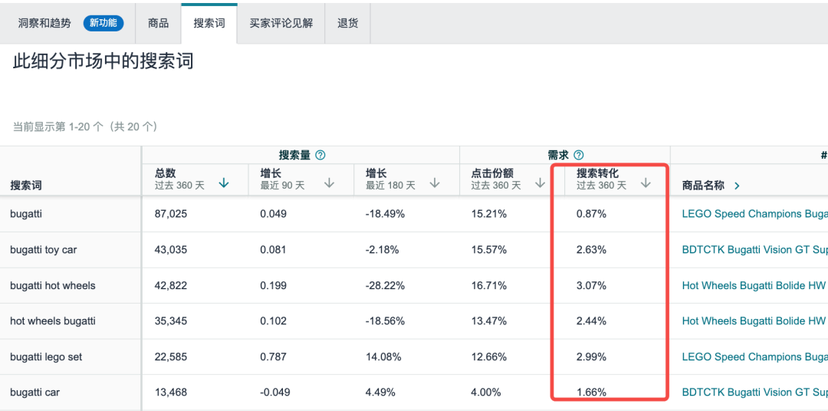Image resolution: width=828 pixels, height=411 pixels.
Task: Open help icon next to 需求
Action: pos(579,156)
